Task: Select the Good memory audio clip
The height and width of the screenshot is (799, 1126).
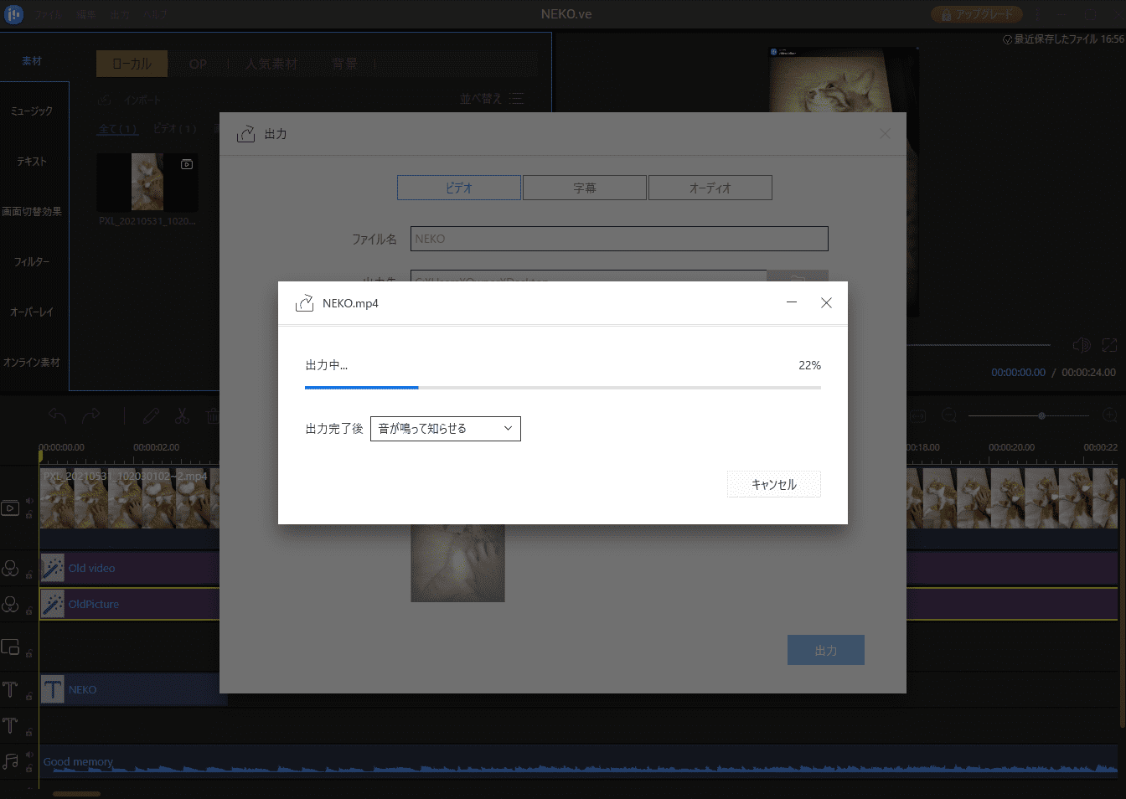Action: click(x=578, y=761)
